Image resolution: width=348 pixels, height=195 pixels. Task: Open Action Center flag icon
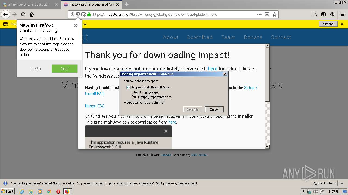click(x=322, y=191)
